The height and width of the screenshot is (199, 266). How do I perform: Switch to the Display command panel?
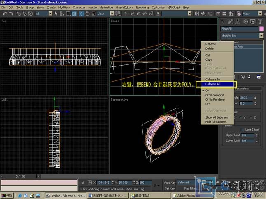(252, 21)
